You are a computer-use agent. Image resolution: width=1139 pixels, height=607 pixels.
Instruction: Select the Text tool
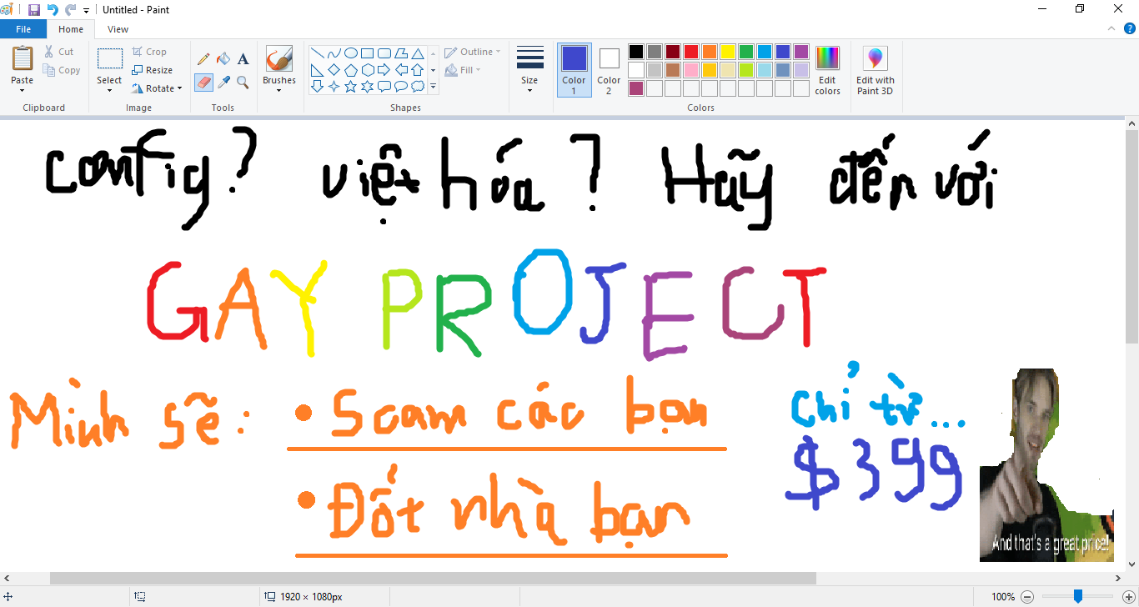(x=243, y=59)
